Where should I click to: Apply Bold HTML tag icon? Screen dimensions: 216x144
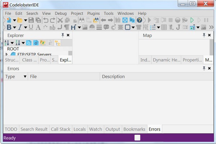(x=9, y=27)
